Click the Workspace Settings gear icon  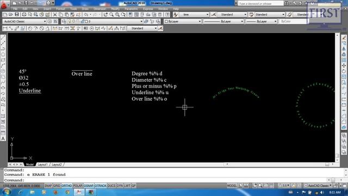coord(49,21)
